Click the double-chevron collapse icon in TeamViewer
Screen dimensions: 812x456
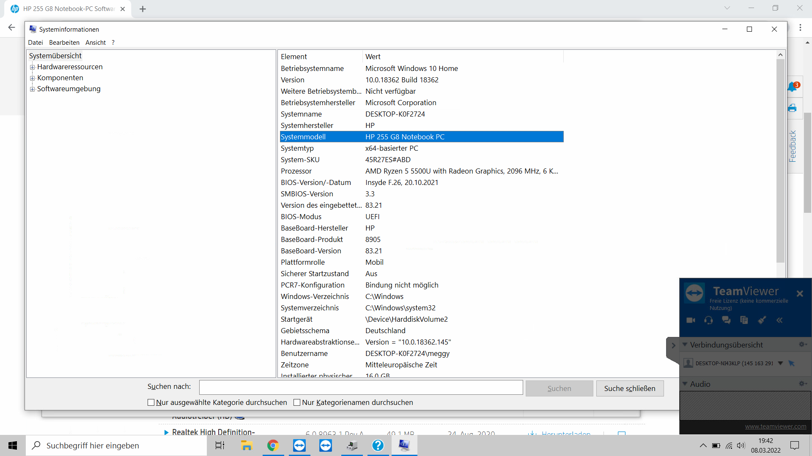click(x=779, y=320)
